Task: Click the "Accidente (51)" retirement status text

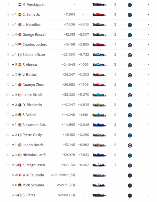Action: (63, 175)
